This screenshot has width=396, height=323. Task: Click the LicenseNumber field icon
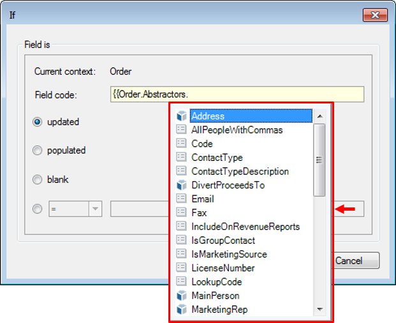click(x=181, y=267)
